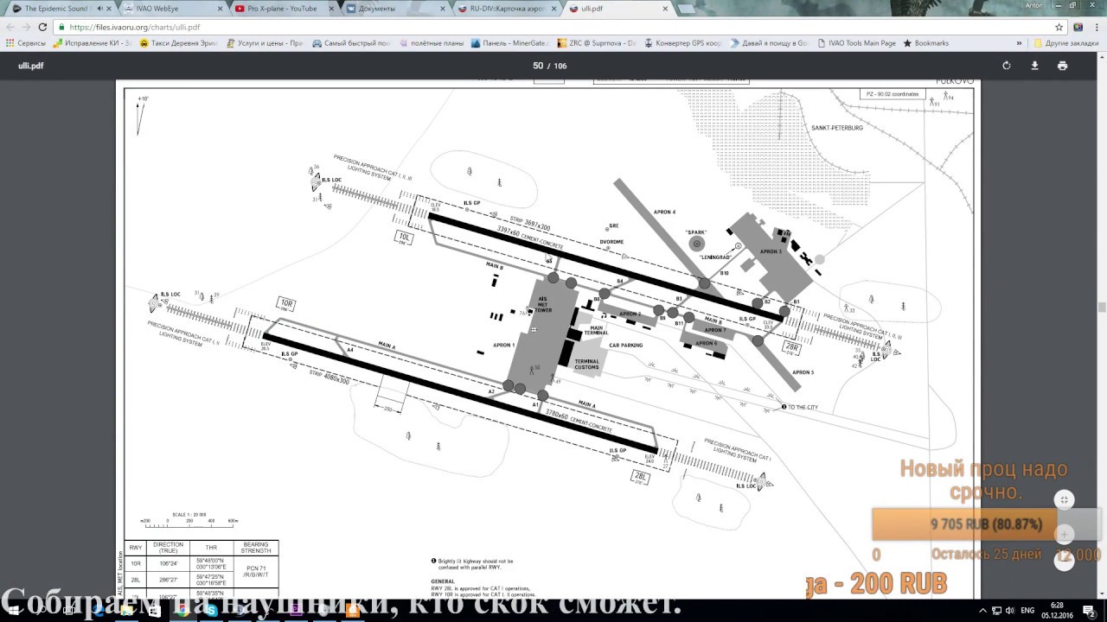Reload the current browser page
Viewport: 1107px width, 622px height.
click(42, 27)
